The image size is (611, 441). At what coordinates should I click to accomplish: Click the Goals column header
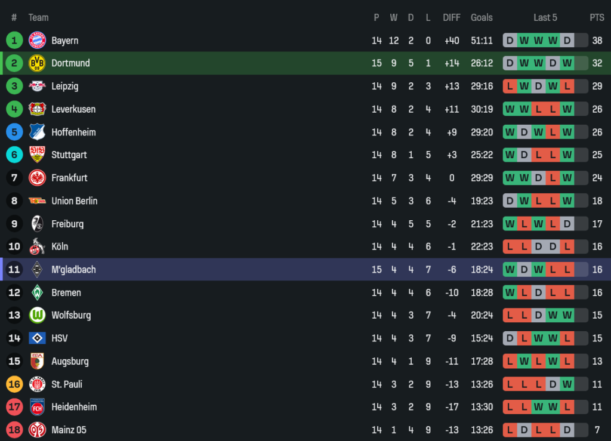482,17
